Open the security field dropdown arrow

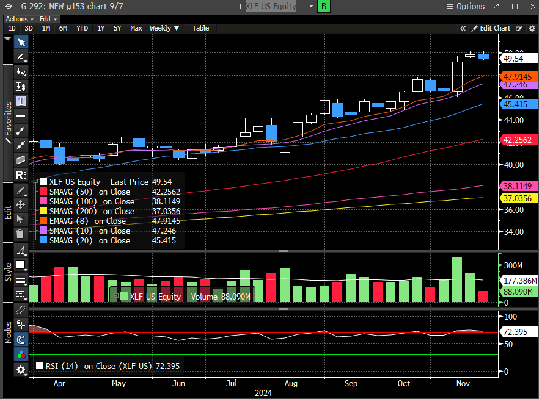[x=311, y=6]
